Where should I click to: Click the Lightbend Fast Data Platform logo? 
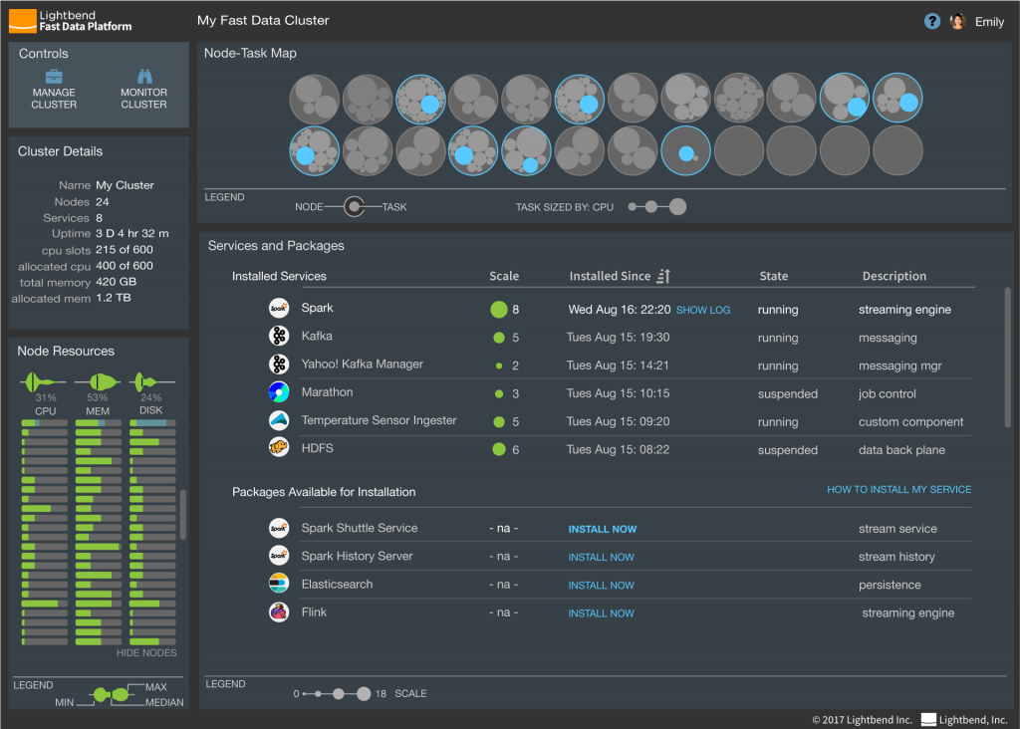71,21
